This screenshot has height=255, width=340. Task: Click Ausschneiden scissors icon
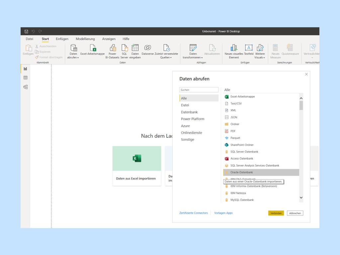[37, 46]
